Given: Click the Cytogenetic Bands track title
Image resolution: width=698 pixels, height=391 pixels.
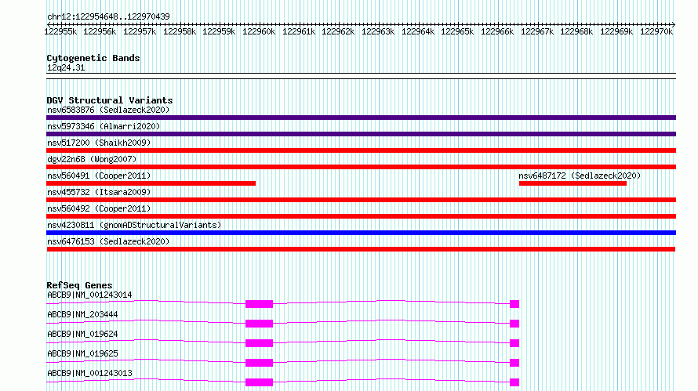Looking at the screenshot, I should tap(93, 58).
